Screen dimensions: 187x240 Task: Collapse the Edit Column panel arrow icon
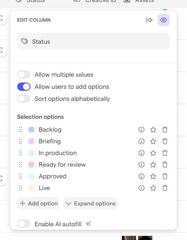click(x=149, y=20)
